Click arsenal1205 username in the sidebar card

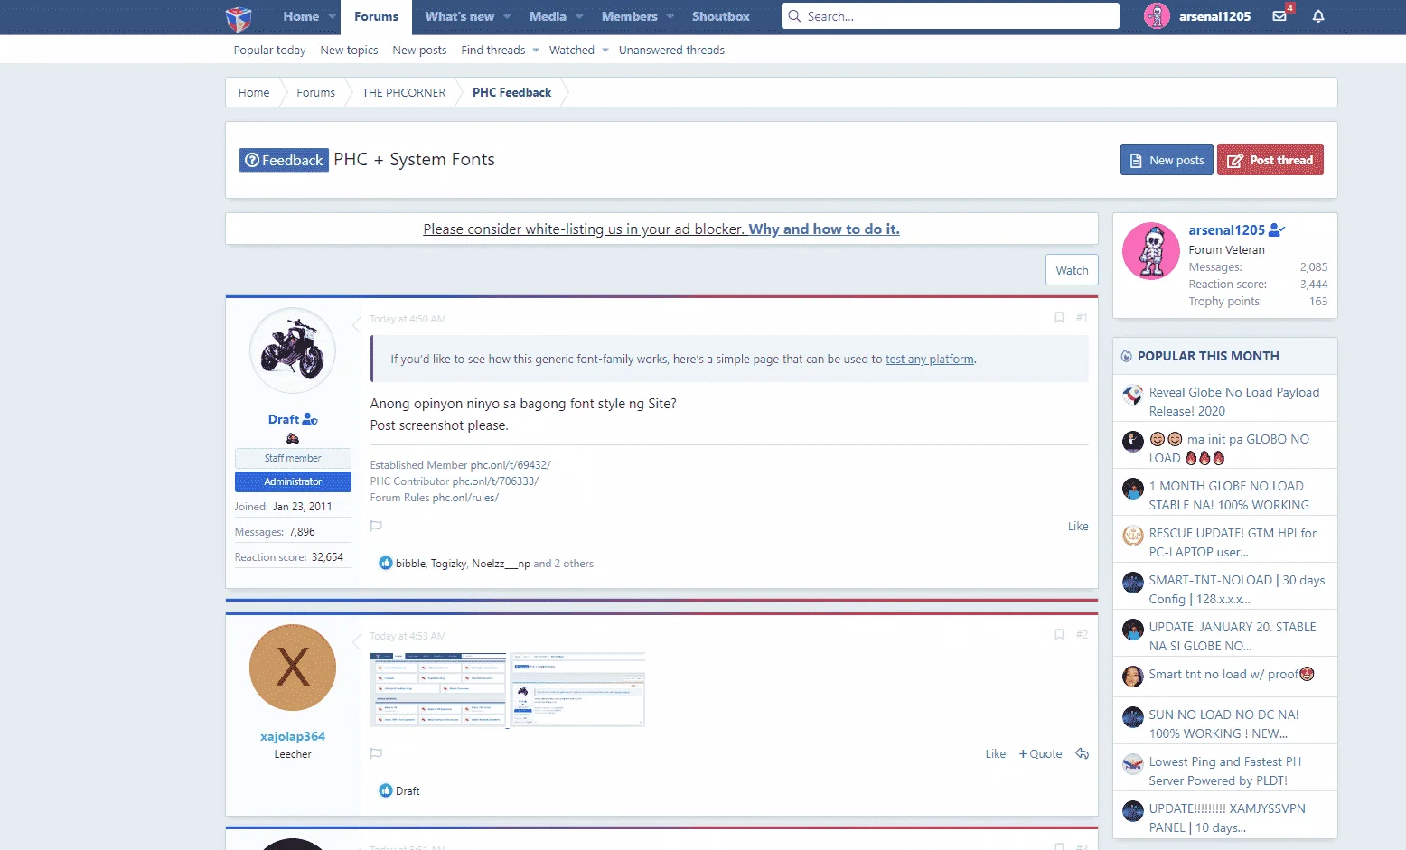[1226, 230]
